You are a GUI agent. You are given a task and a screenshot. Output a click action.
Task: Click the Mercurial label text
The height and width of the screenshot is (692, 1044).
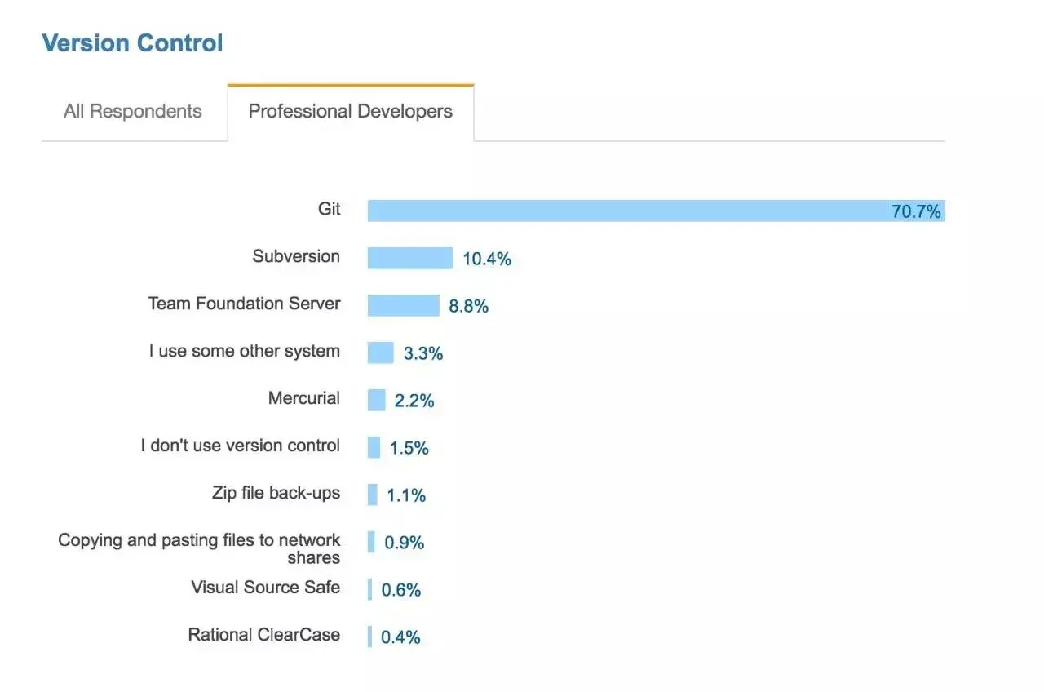click(x=304, y=398)
